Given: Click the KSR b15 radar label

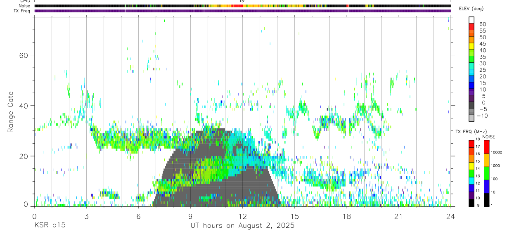Looking at the screenshot, I should pyautogui.click(x=50, y=226).
